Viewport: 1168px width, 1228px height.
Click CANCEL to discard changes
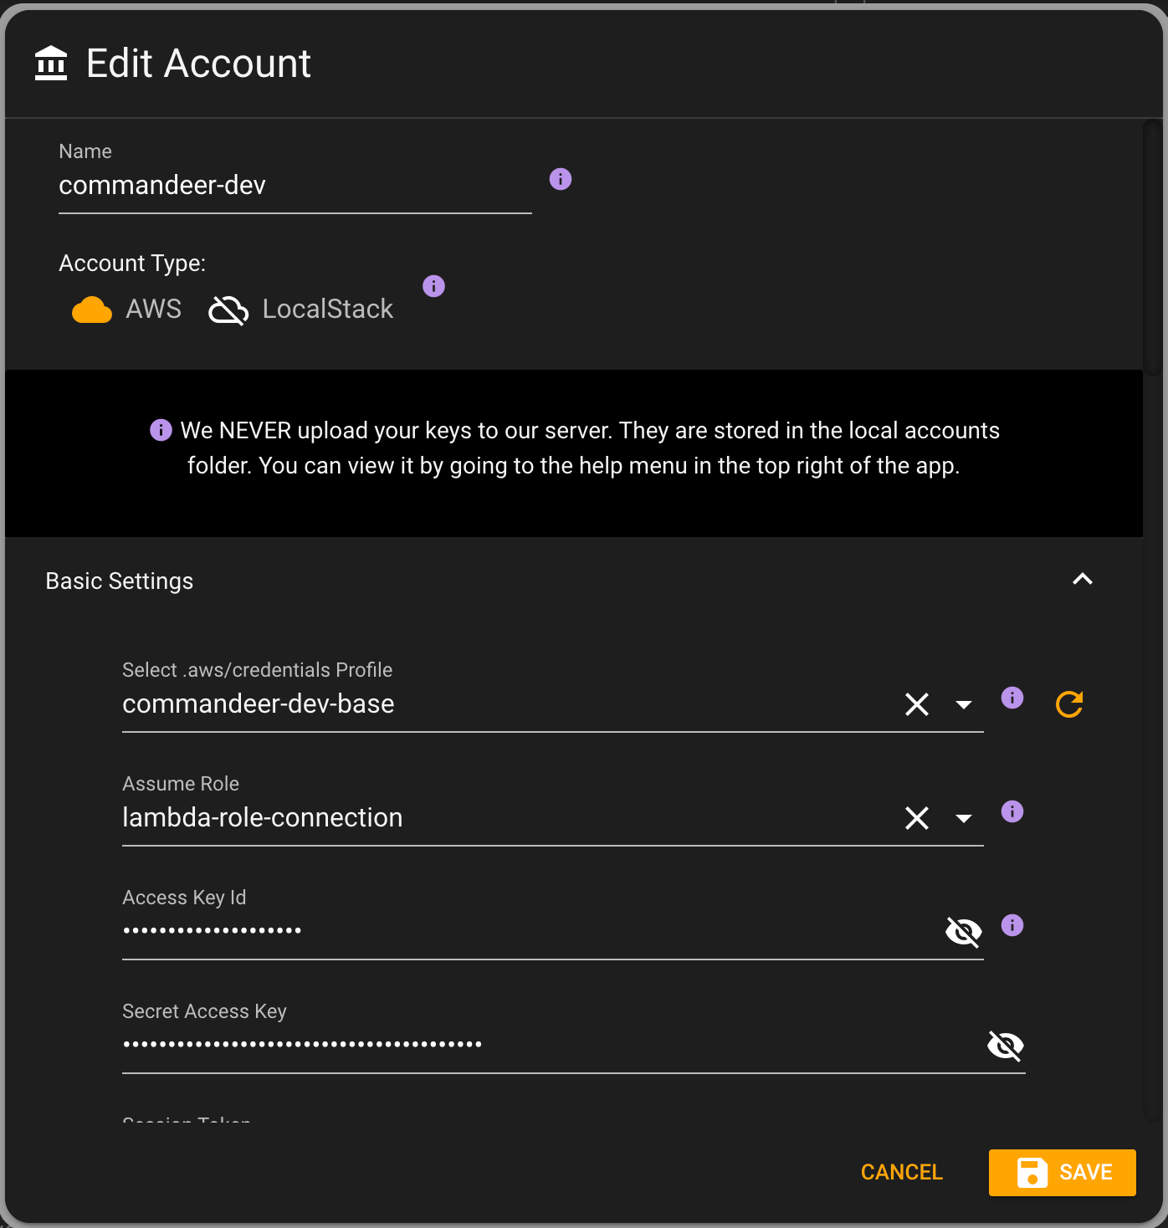(902, 1173)
